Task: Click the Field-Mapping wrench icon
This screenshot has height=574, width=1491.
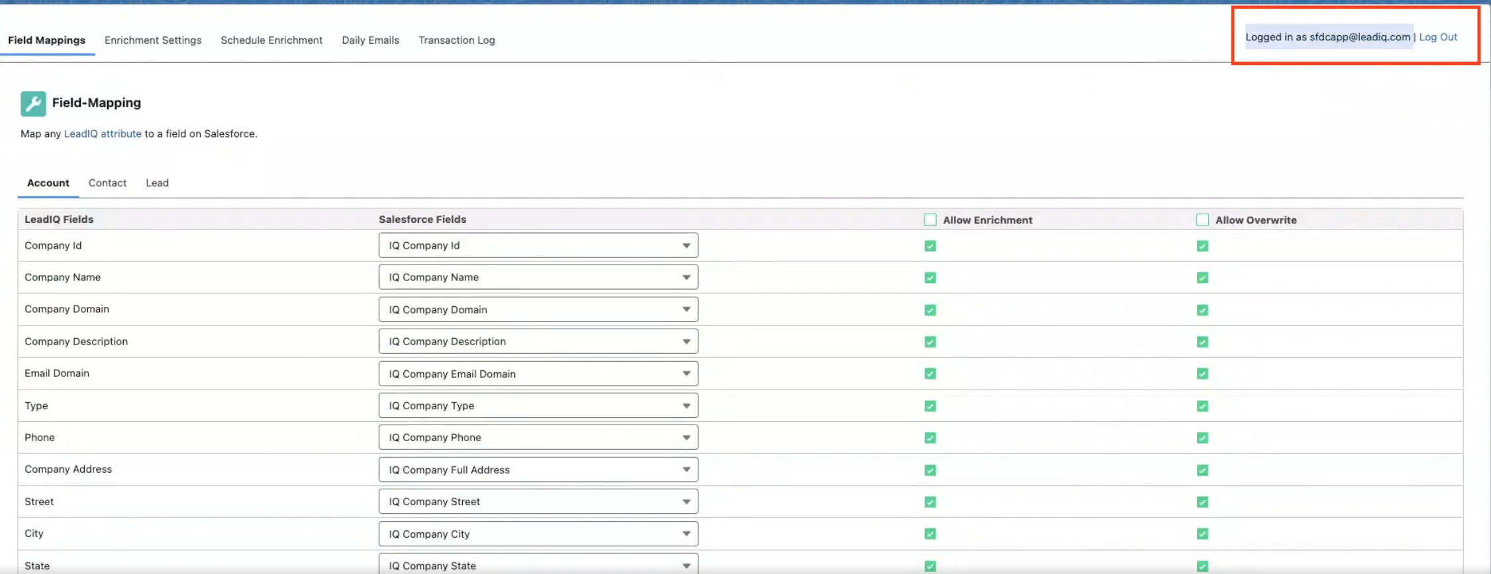Action: coord(33,104)
